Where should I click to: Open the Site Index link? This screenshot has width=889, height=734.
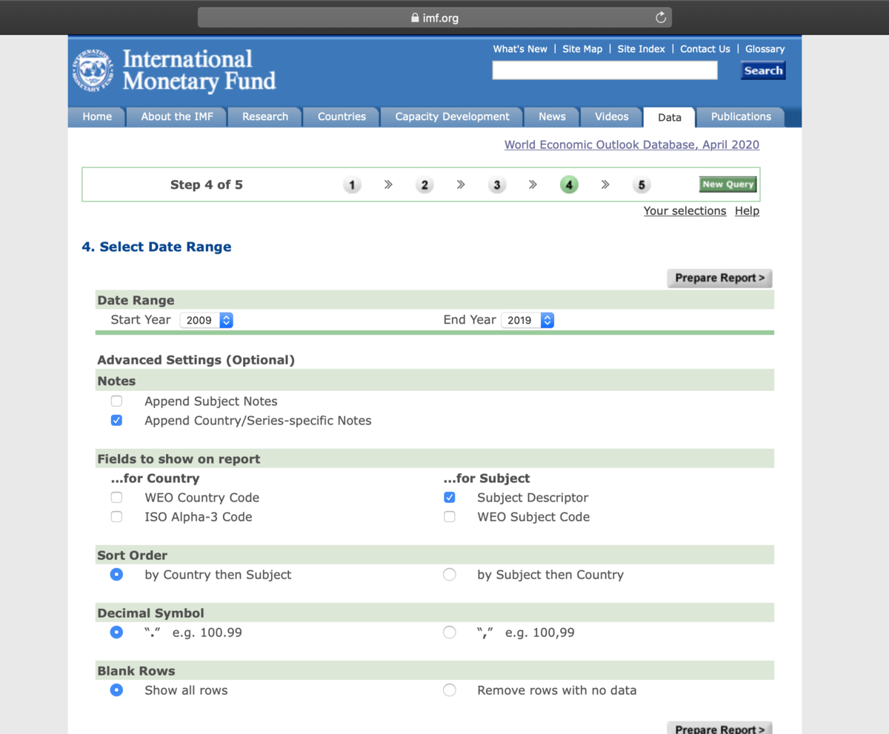pyautogui.click(x=642, y=49)
